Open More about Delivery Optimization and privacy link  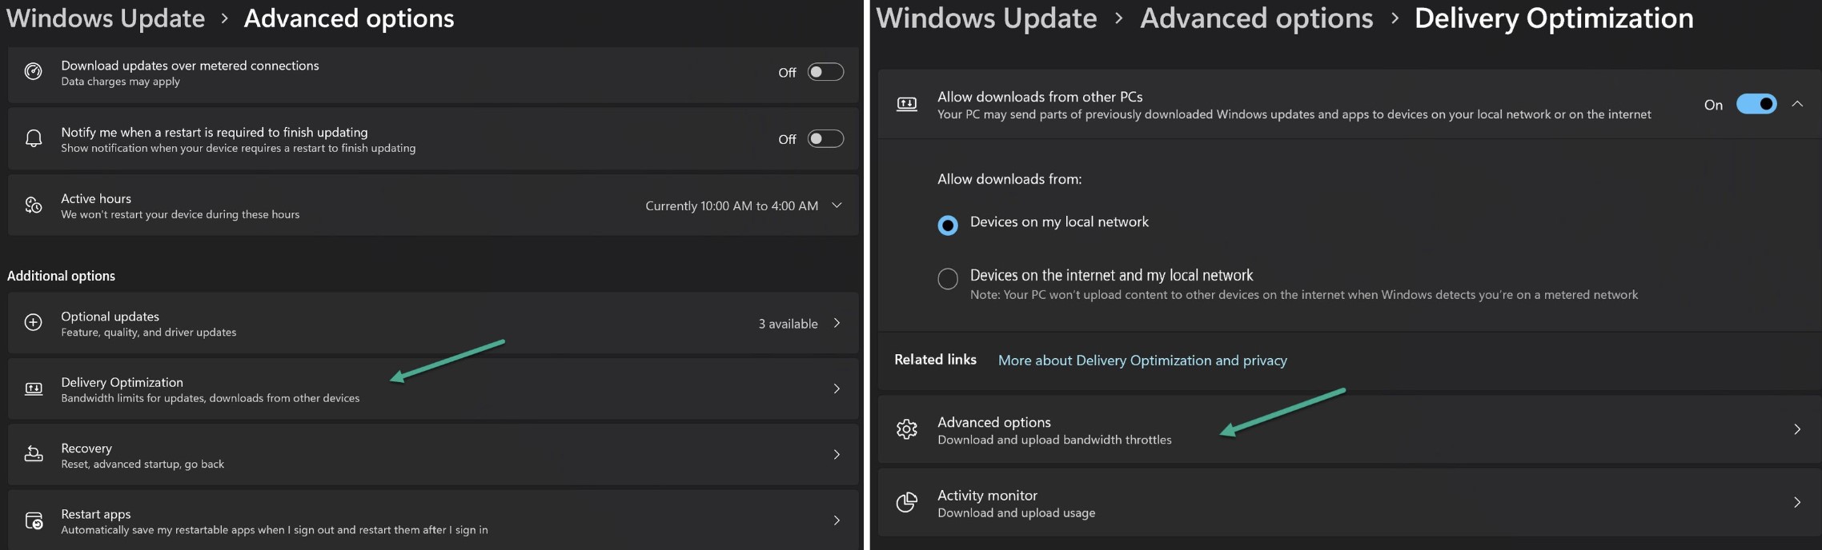tap(1142, 361)
